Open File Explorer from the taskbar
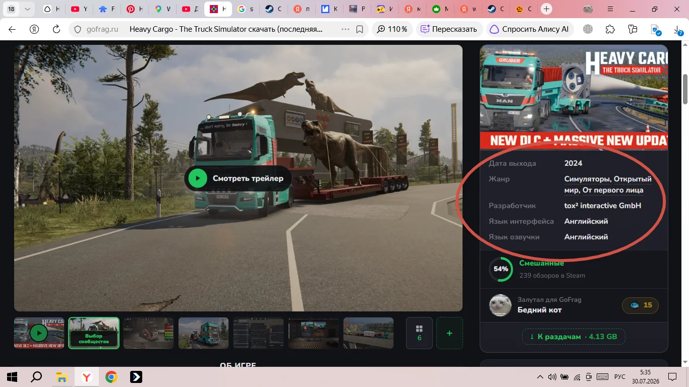This screenshot has height=387, width=689. pyautogui.click(x=62, y=377)
